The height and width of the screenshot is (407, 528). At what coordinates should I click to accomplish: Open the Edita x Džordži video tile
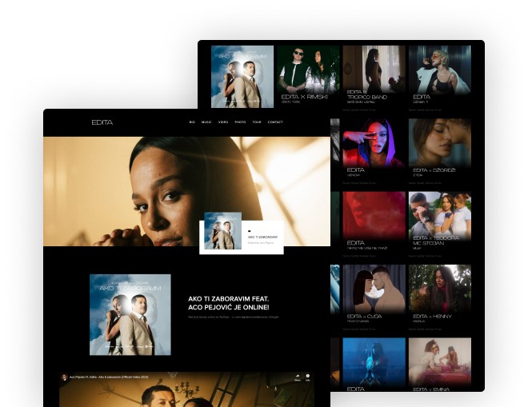(439, 149)
